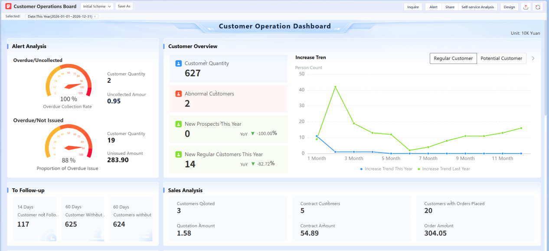Toggle Increase Trend Last Year legend
The width and height of the screenshot is (549, 251).
(443, 169)
